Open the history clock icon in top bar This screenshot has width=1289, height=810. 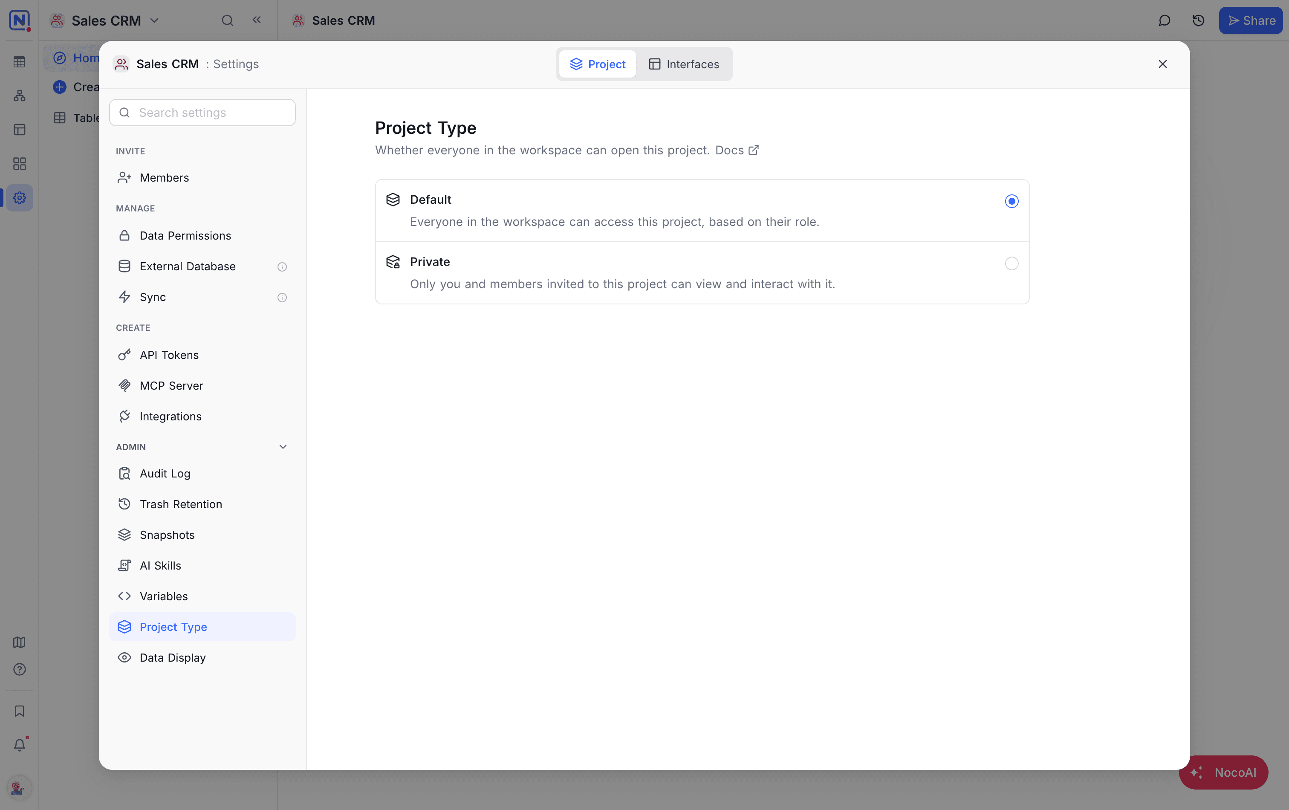1198,20
